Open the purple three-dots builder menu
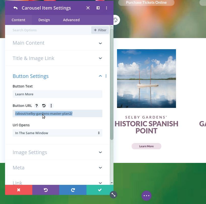 146,196
